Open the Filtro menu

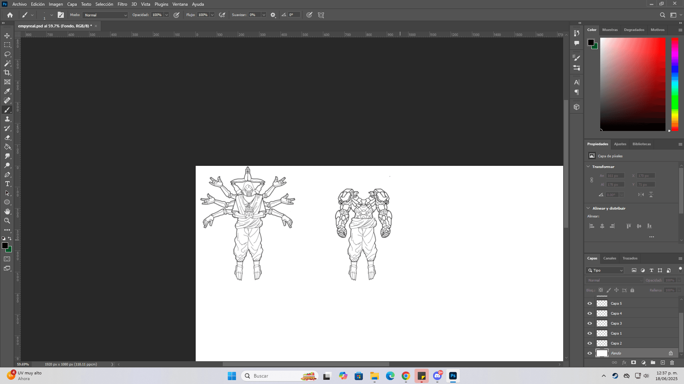coord(122,4)
